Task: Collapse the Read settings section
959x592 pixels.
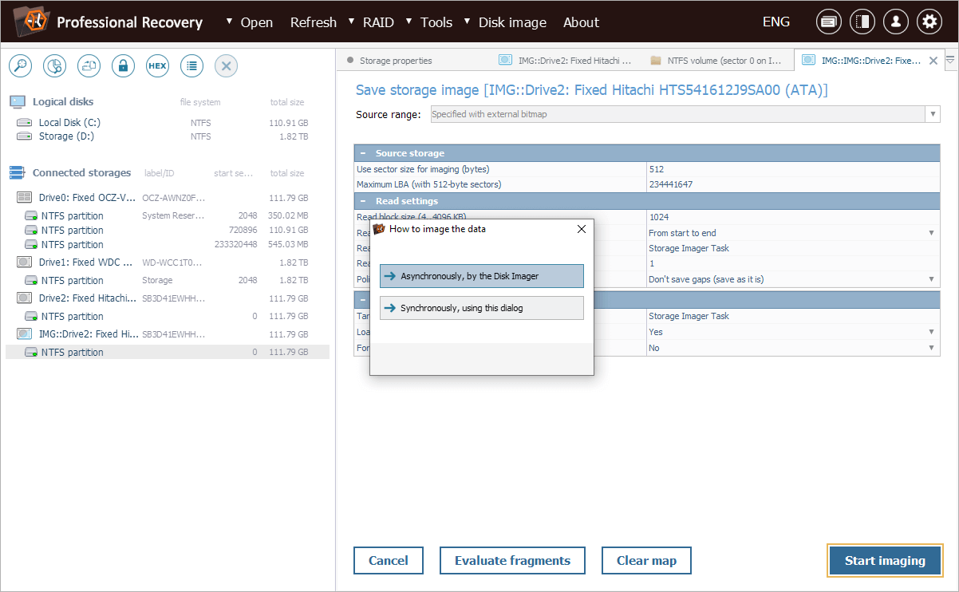Action: (363, 201)
